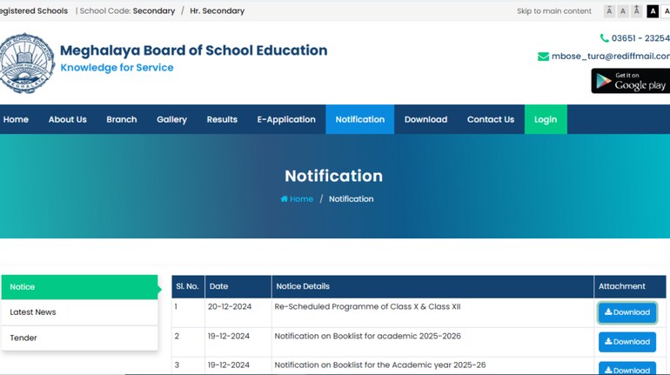Expand the Download navigation menu

(x=425, y=119)
